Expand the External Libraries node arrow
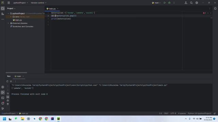The height and width of the screenshot is (122, 218). 8,23
